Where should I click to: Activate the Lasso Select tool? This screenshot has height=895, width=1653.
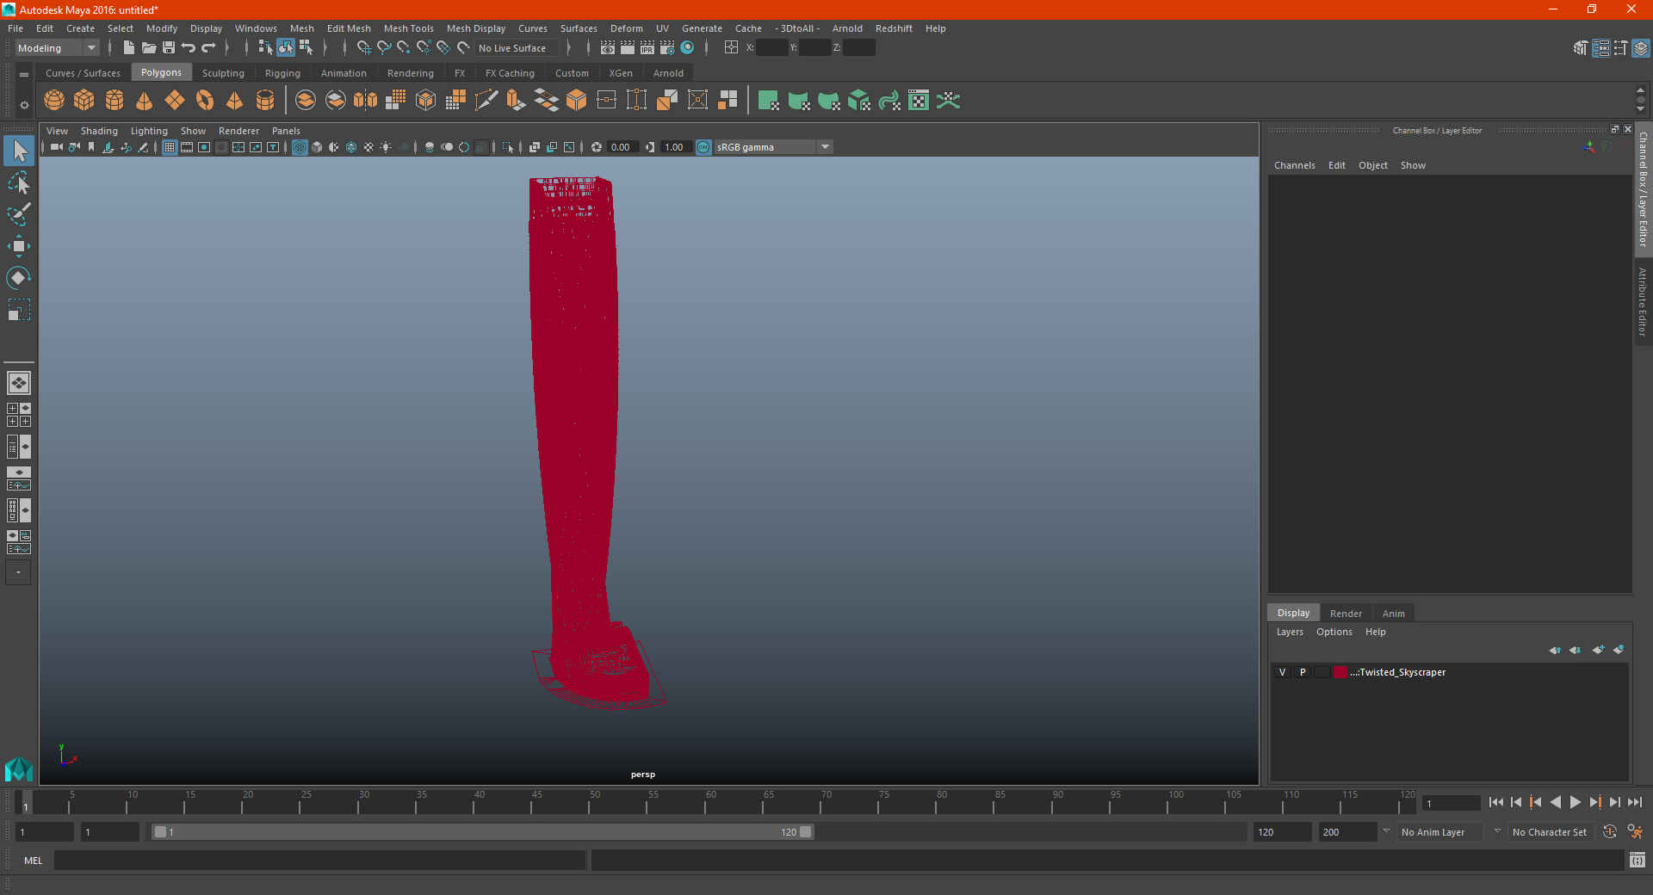pos(19,183)
